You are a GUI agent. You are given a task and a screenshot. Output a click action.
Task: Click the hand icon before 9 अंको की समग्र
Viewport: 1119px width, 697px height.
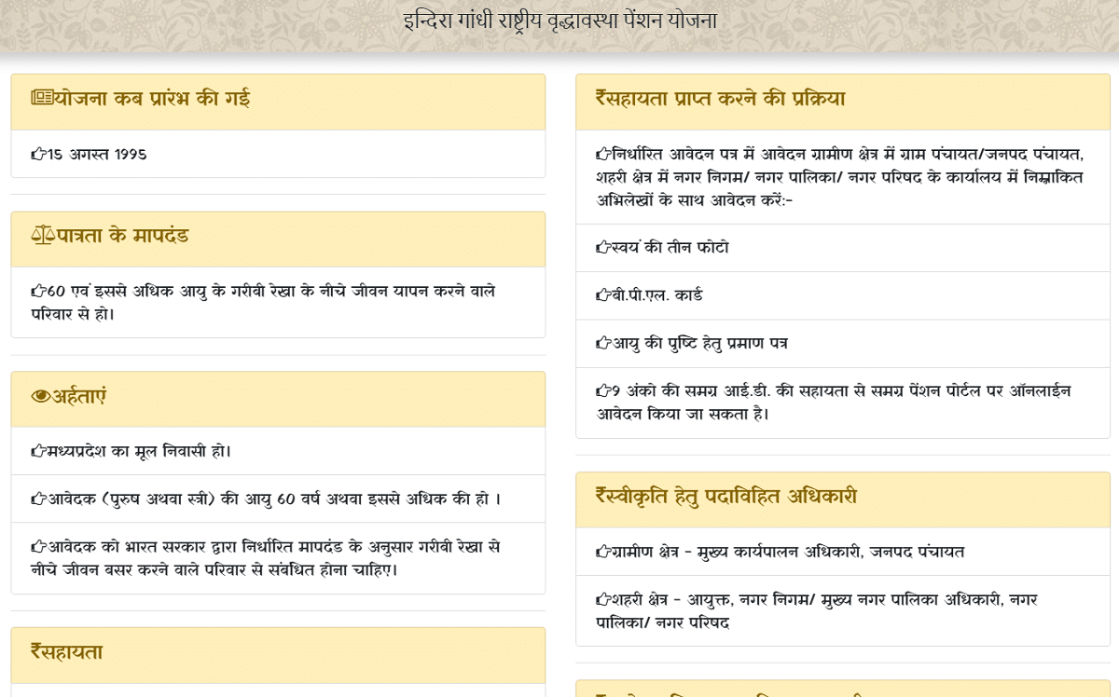point(603,391)
